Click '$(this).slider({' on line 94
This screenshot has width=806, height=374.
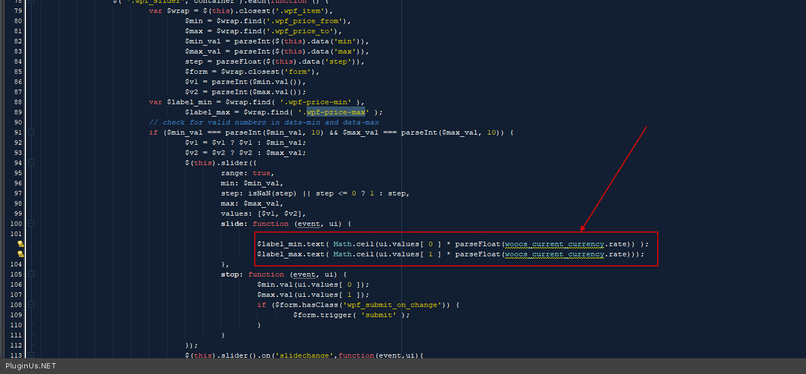pos(221,163)
